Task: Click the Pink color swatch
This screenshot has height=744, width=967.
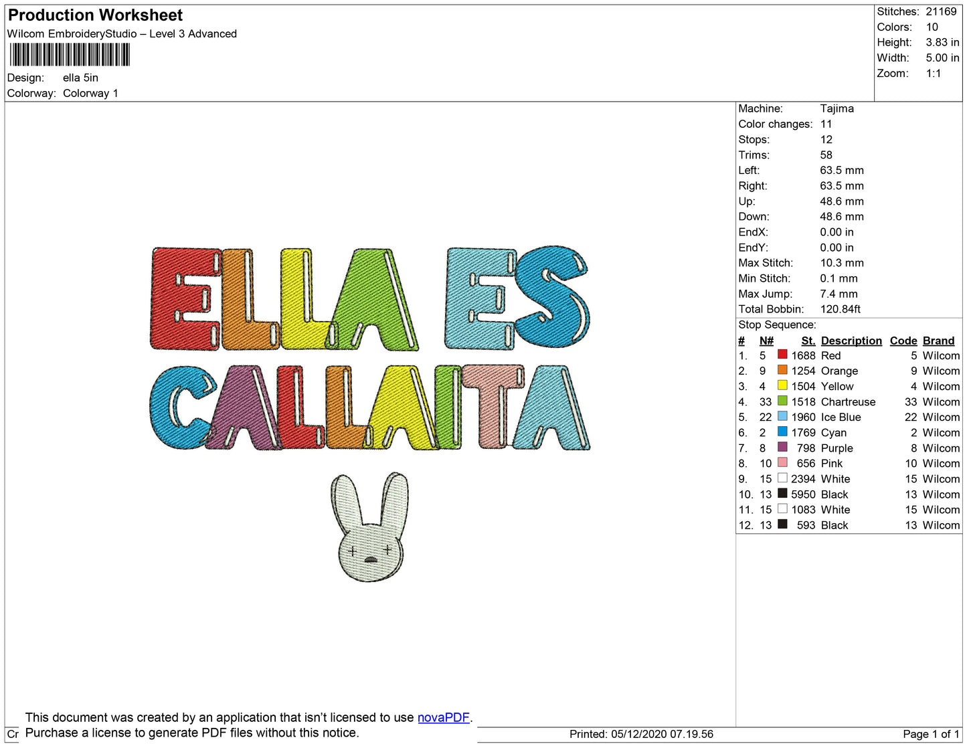Action: [x=782, y=462]
